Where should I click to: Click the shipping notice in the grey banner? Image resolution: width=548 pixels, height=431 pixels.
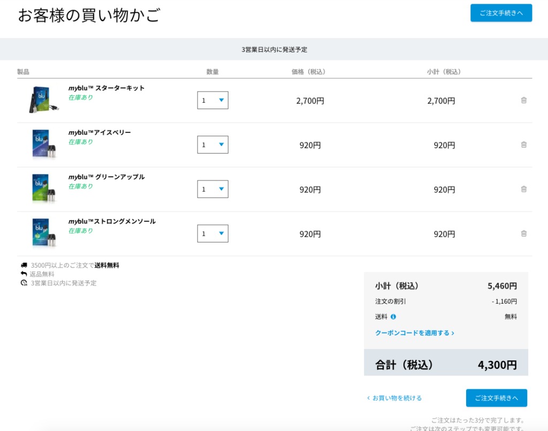click(275, 50)
